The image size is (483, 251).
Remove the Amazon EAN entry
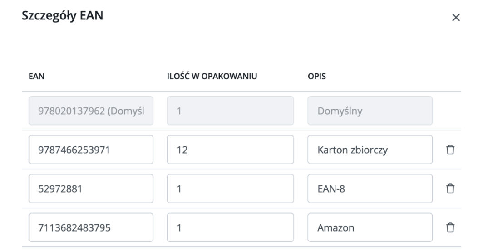[x=450, y=227]
